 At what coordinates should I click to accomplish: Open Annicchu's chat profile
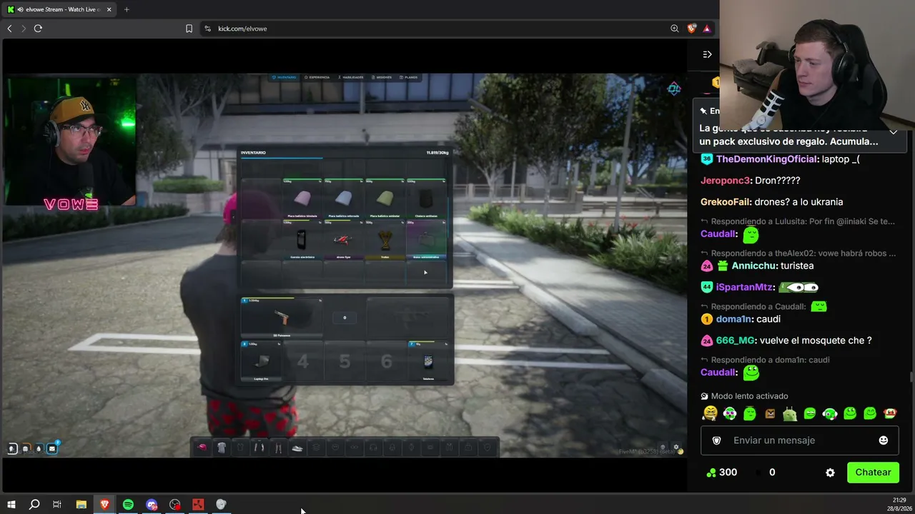point(753,266)
